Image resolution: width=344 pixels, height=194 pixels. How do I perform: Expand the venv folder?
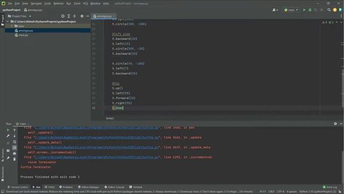point(12,26)
